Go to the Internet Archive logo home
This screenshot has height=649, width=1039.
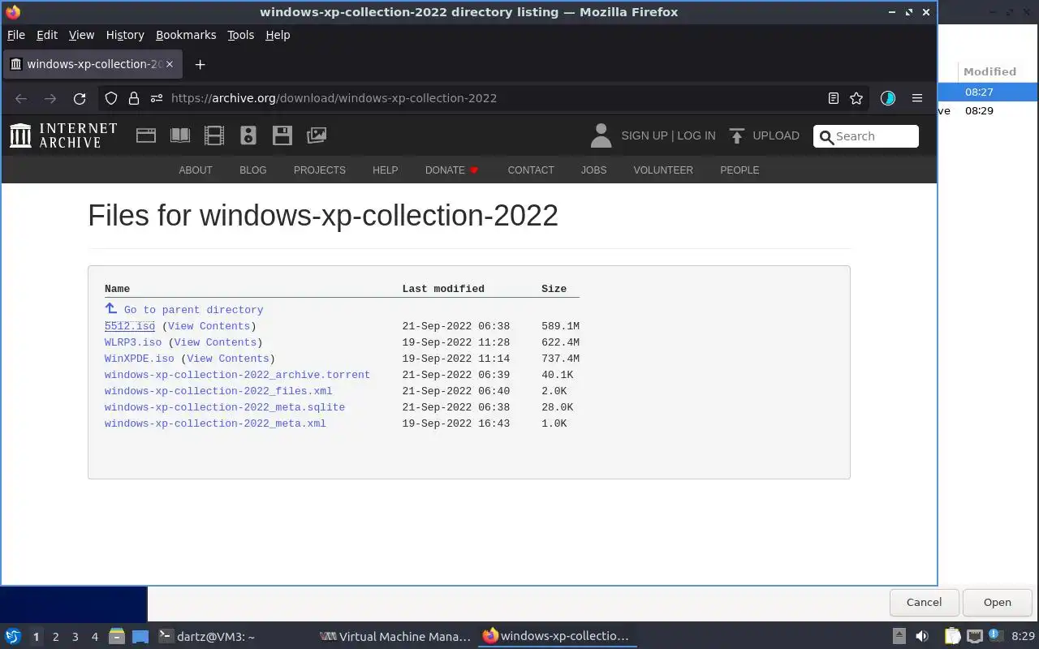(x=63, y=135)
